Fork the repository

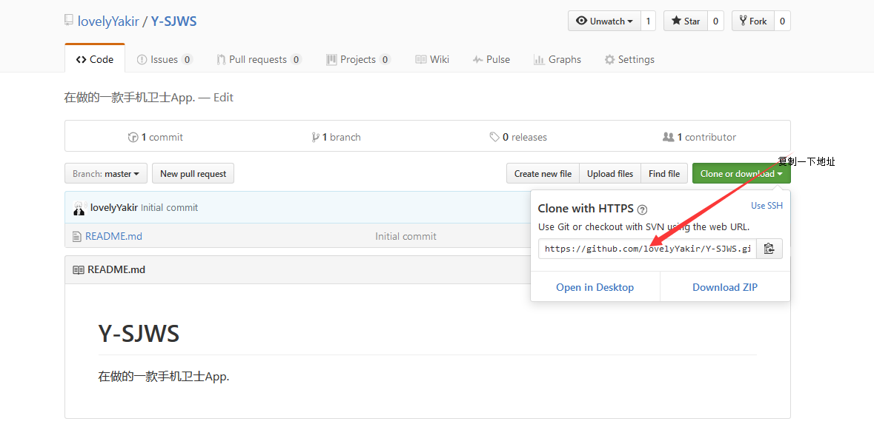753,21
